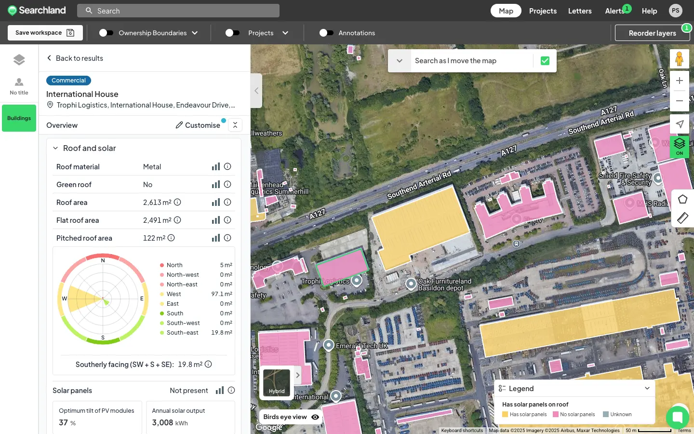Viewport: 694px width, 434px height.
Task: Collapse the Legend panel
Action: (647, 388)
